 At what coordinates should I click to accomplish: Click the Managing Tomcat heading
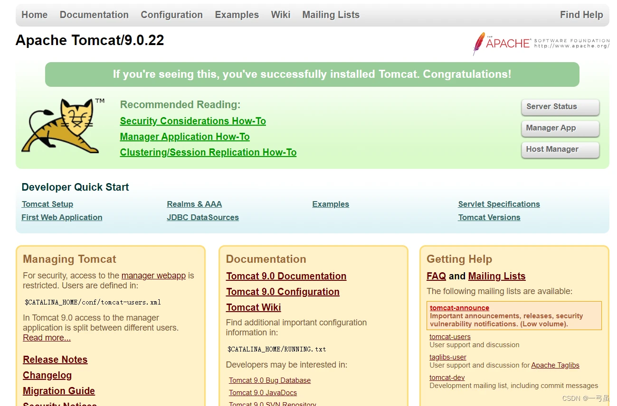coord(69,259)
